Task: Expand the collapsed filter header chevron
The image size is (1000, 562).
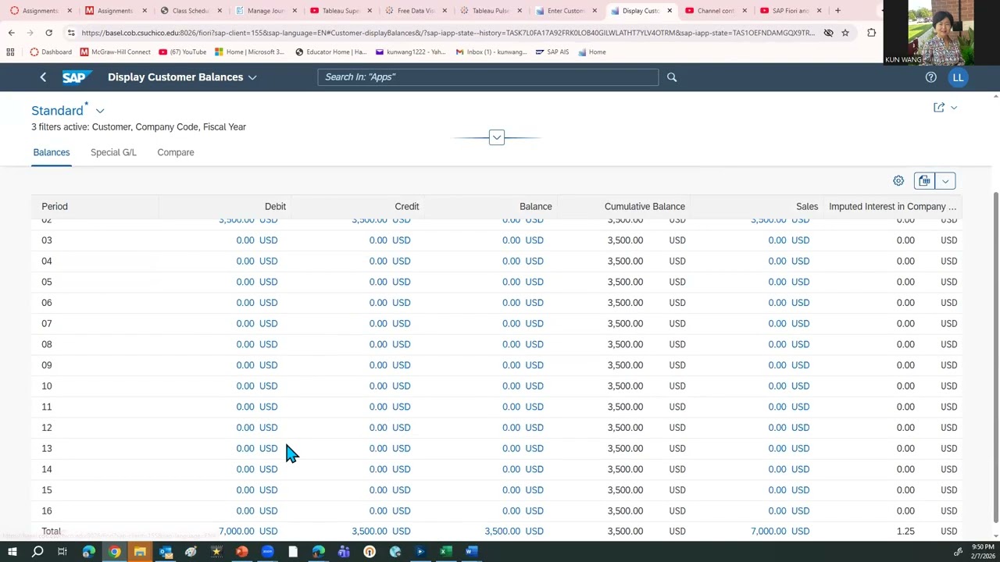Action: [496, 137]
